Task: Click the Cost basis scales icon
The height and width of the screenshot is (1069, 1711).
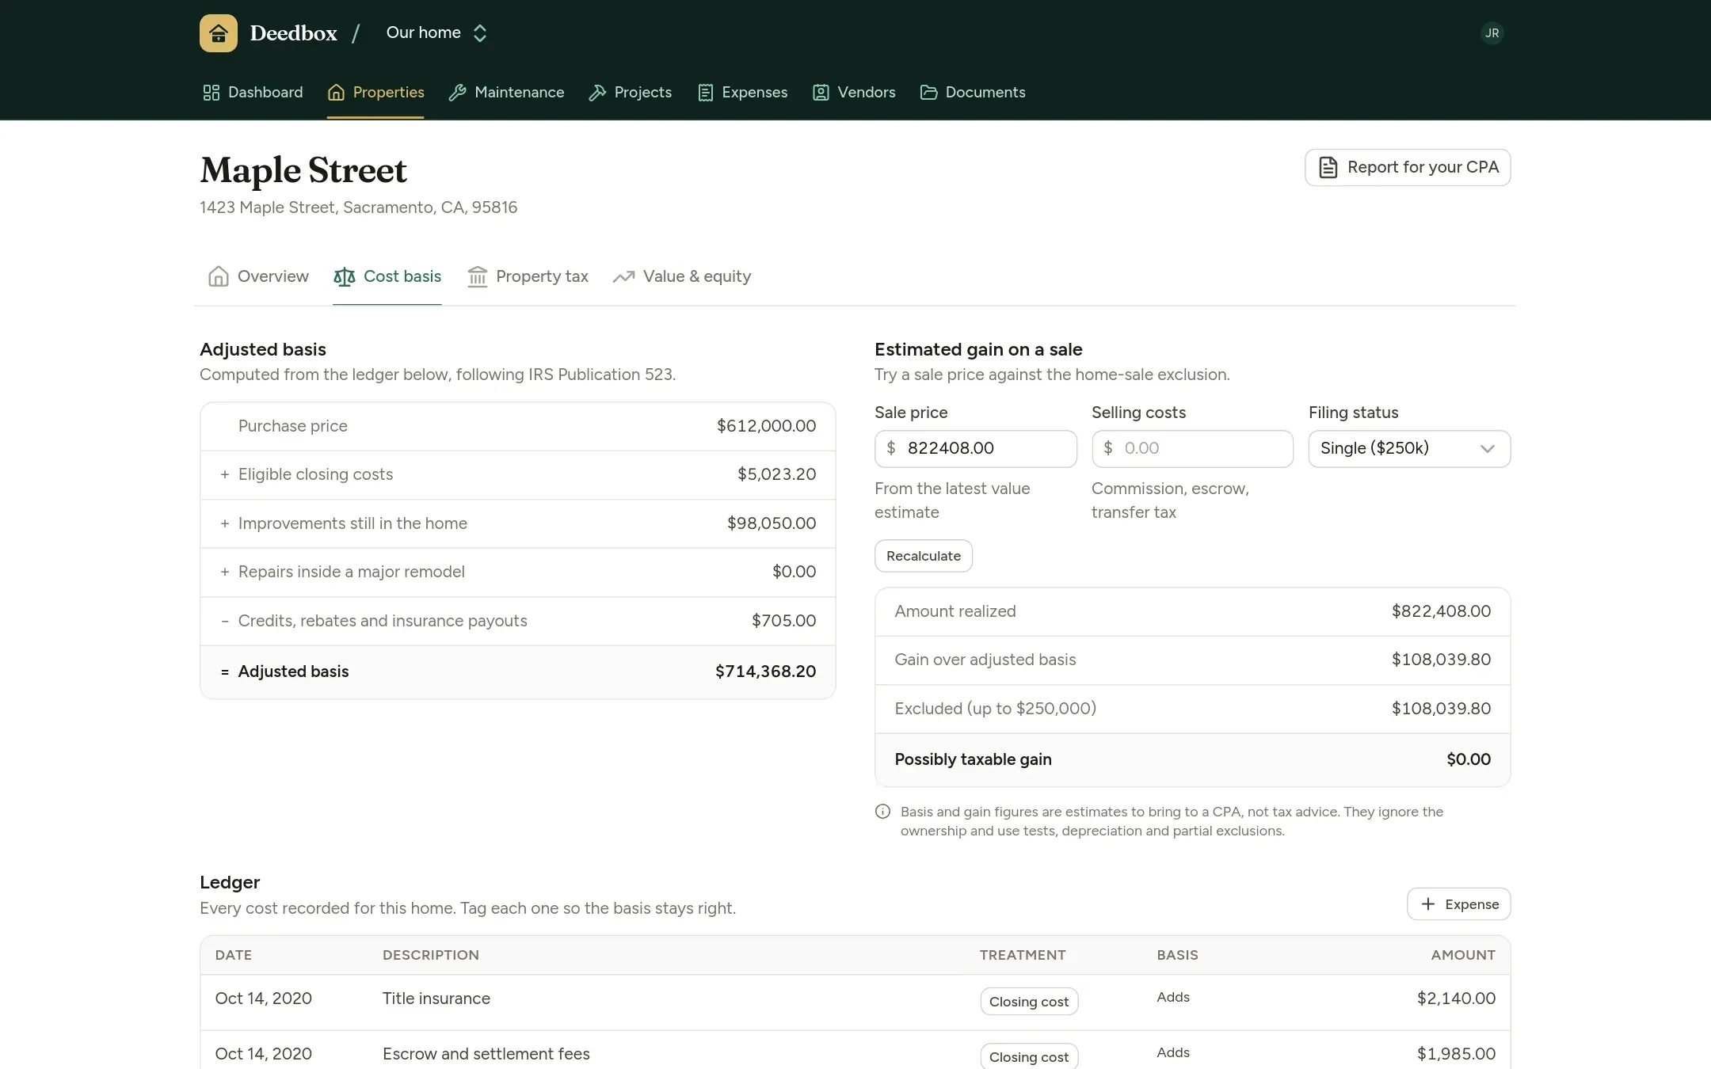Action: pyautogui.click(x=345, y=276)
